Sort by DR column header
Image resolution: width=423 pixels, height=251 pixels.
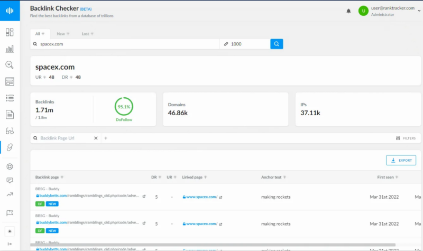pyautogui.click(x=156, y=177)
